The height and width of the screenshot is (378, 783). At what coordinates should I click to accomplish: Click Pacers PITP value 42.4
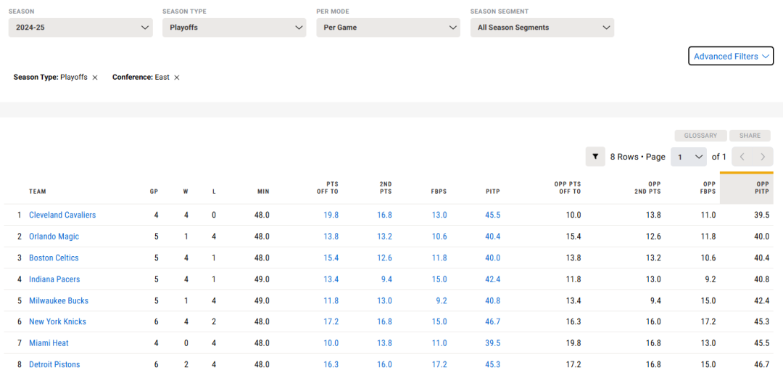tap(492, 279)
